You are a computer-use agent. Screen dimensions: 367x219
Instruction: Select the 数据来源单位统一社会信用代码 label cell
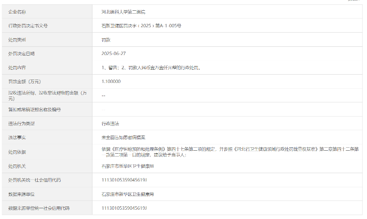tap(39, 208)
